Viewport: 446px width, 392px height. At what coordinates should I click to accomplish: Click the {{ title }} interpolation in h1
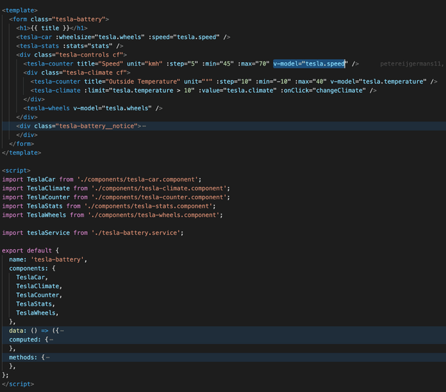click(50, 28)
